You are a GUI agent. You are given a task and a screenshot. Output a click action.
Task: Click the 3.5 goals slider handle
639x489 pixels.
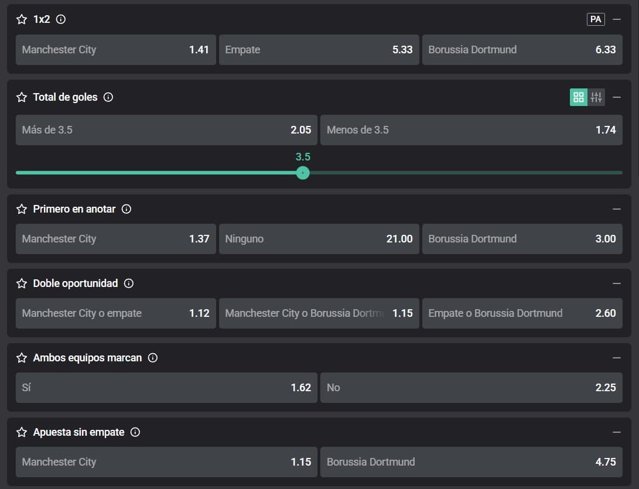click(303, 173)
